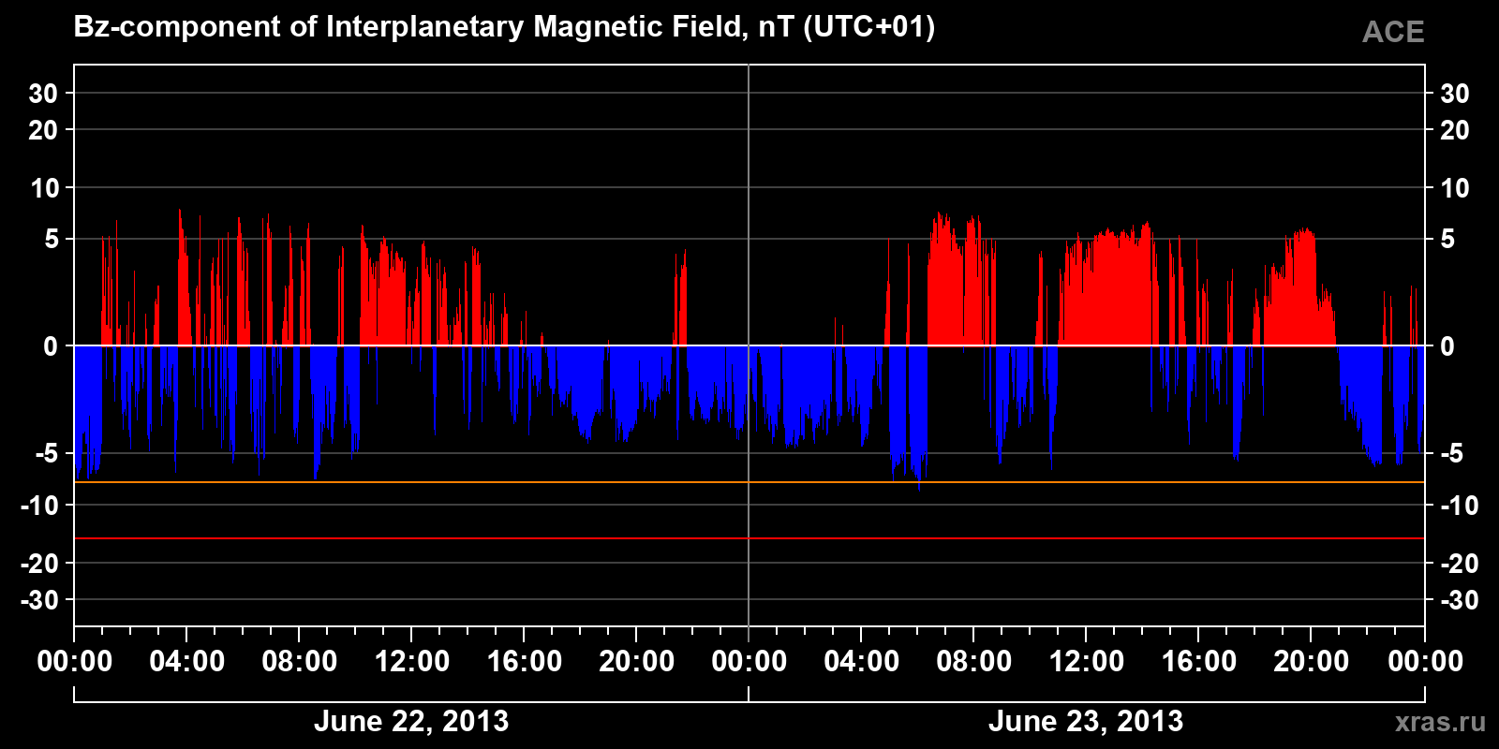Viewport: 1499px width, 749px height.
Task: Select the '30' value on the left axis
Action: point(44,94)
